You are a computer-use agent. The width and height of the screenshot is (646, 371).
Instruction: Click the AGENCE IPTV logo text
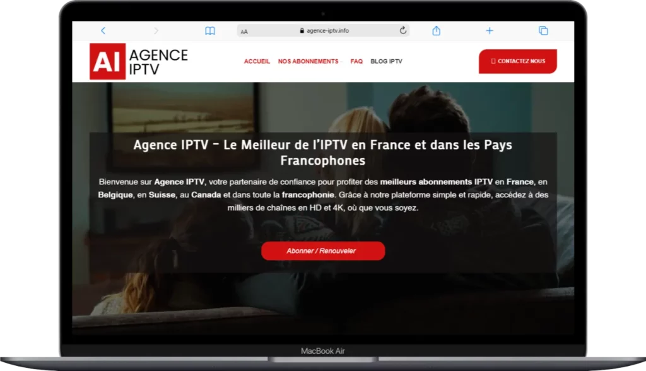coord(158,62)
